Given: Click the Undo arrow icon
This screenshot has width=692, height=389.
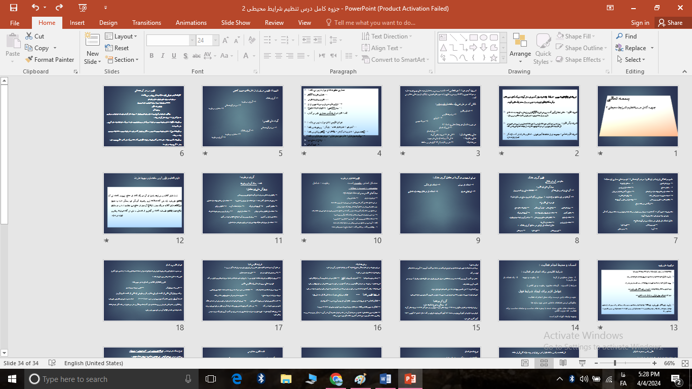Looking at the screenshot, I should click(x=35, y=8).
